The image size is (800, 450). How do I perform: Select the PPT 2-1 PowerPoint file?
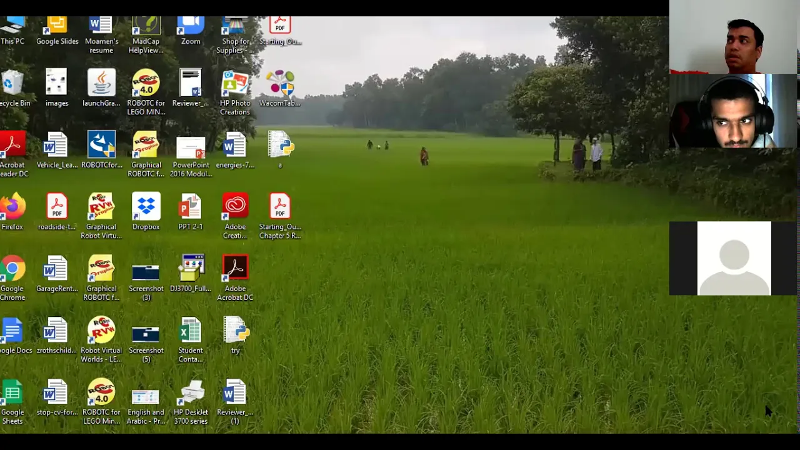[191, 211]
